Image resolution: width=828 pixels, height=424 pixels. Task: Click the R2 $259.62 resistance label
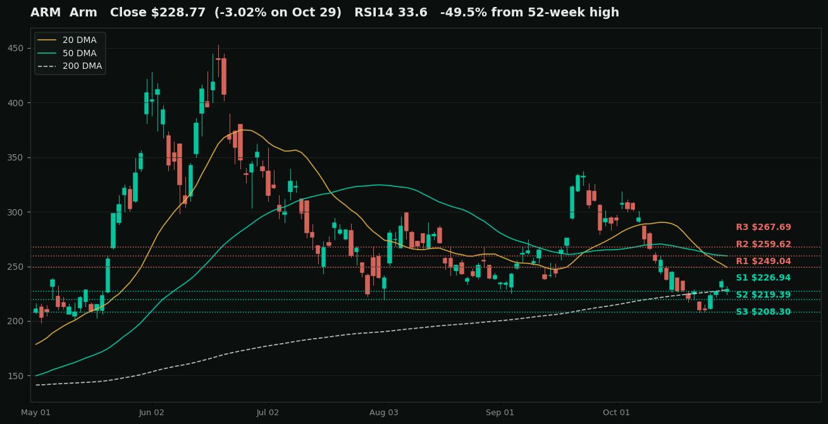tap(763, 245)
